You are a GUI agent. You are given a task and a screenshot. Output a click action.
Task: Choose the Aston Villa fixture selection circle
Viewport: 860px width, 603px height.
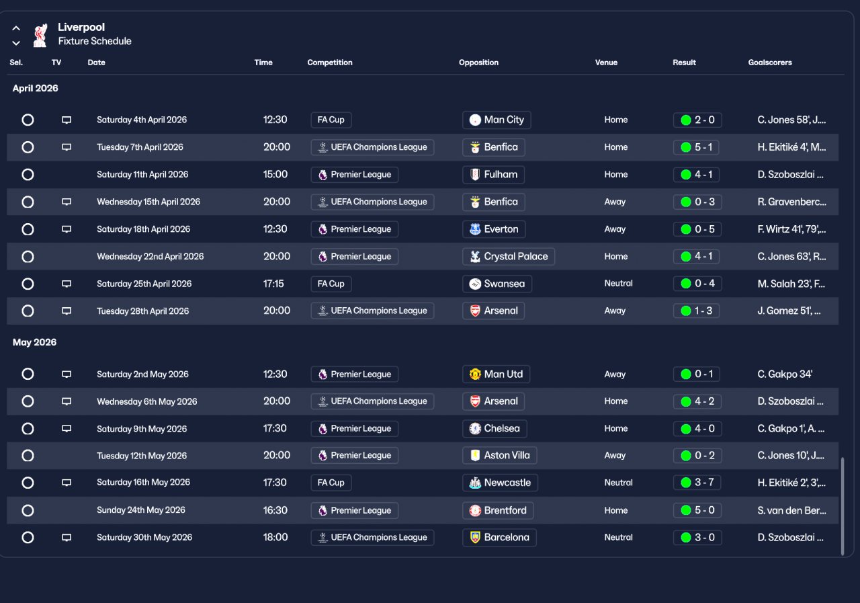pyautogui.click(x=28, y=456)
